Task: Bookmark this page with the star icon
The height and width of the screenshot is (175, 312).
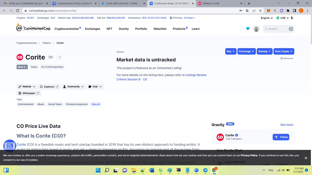Action: coord(261,11)
